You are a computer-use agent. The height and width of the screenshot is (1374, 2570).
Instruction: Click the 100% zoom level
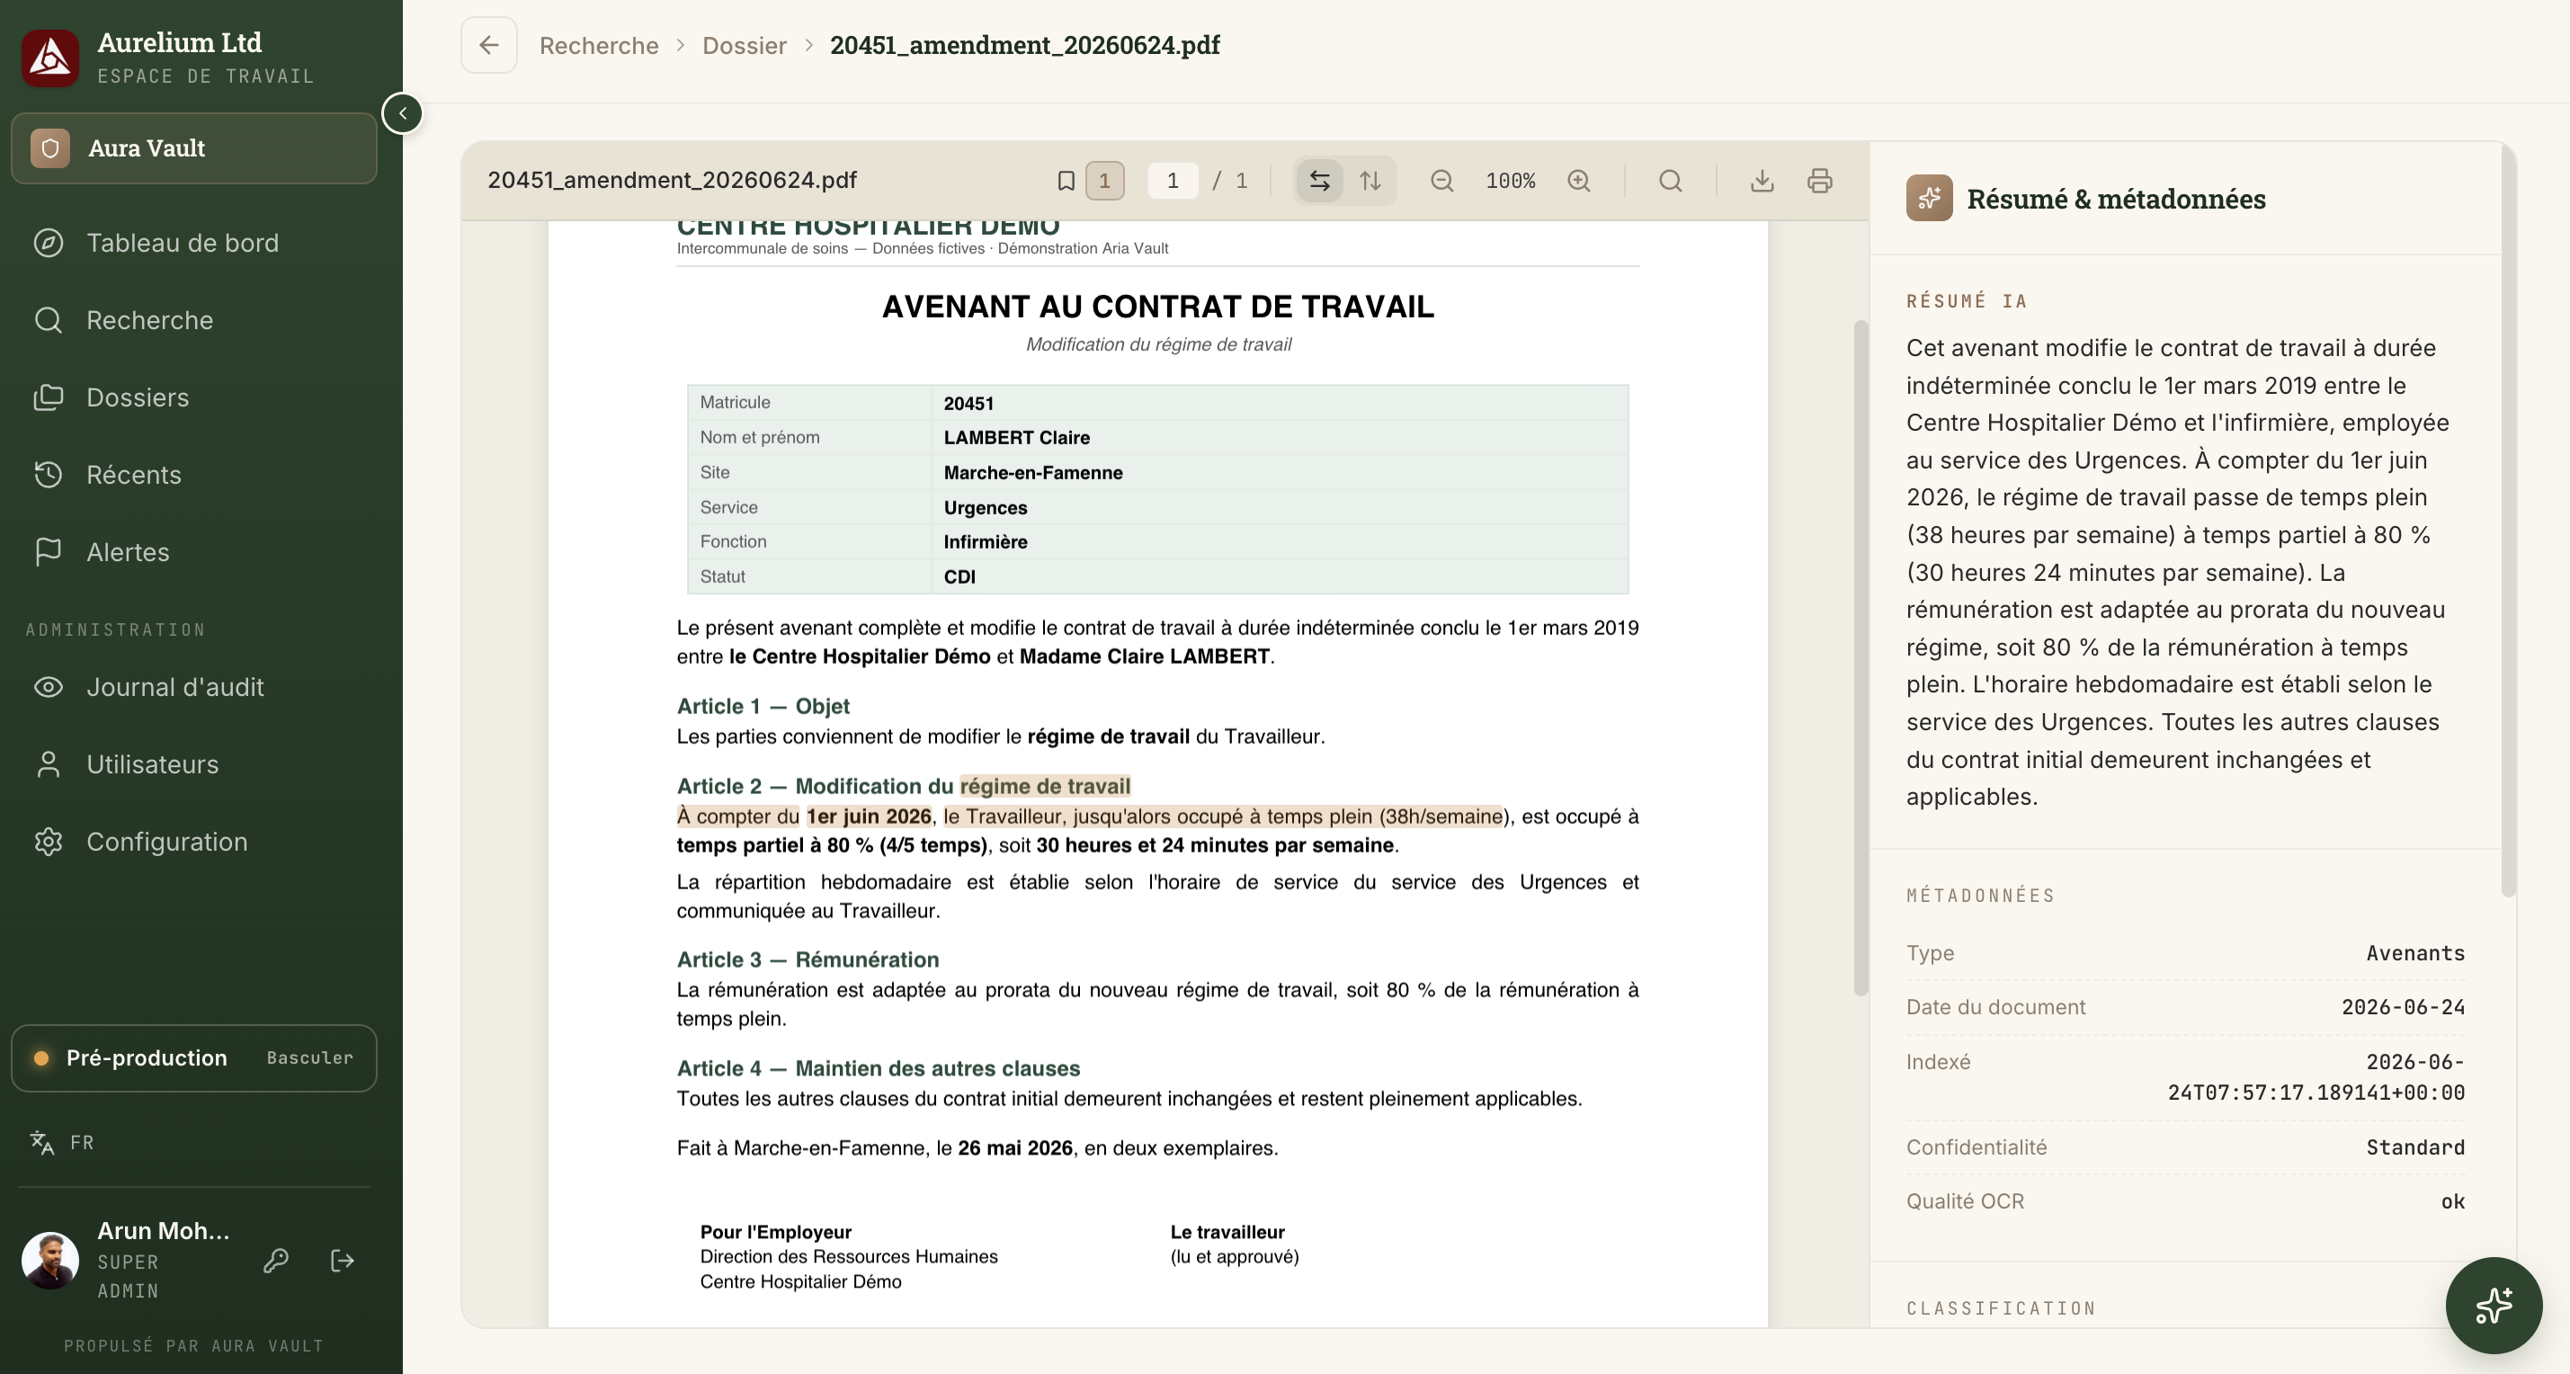(1511, 181)
